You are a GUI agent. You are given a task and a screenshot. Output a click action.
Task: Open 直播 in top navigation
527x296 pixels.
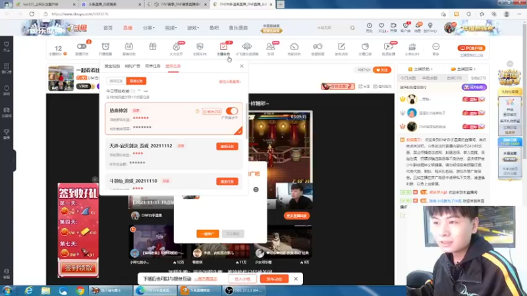(x=128, y=28)
